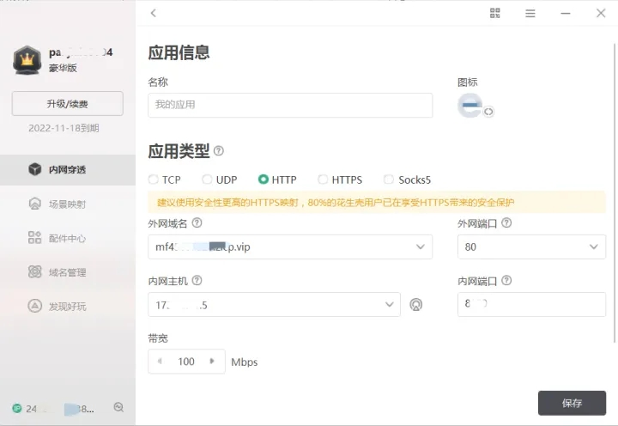Open the 域名管理 menu item
This screenshot has height=426, width=618.
[68, 272]
